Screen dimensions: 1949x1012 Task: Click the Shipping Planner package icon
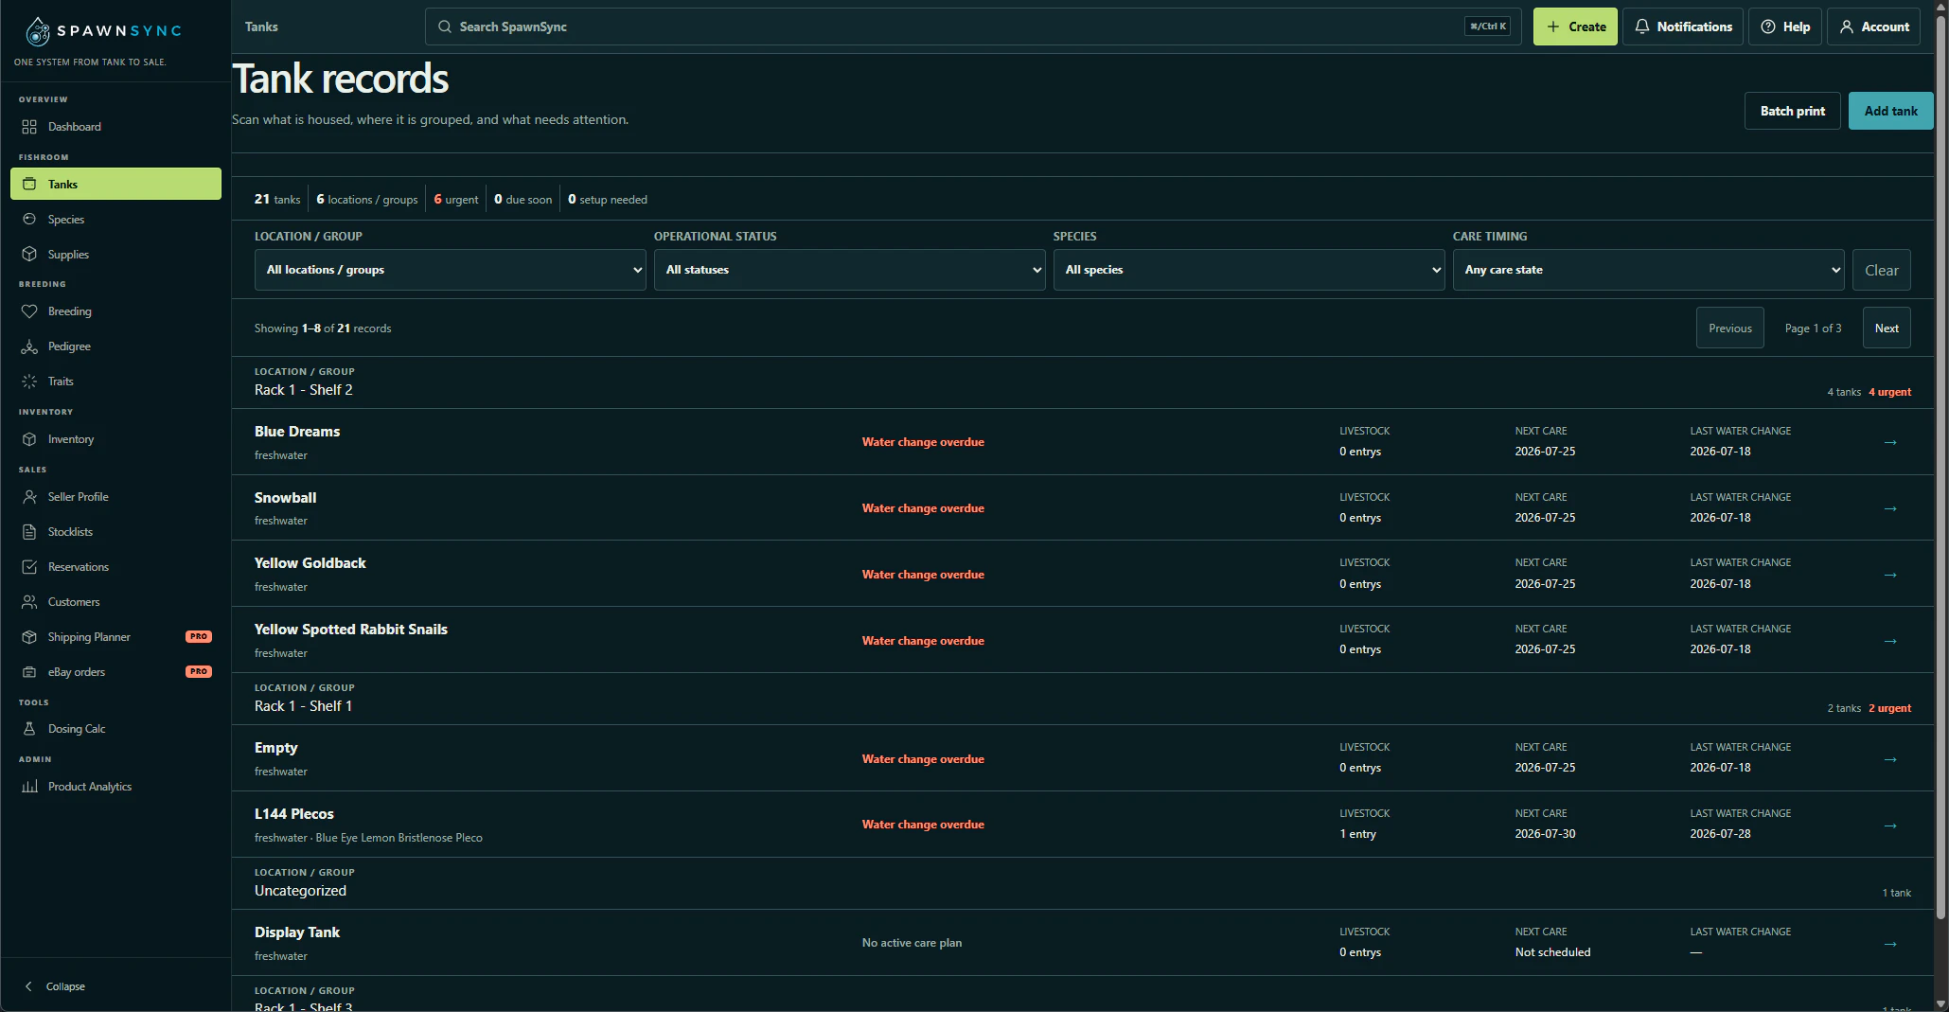pos(29,637)
